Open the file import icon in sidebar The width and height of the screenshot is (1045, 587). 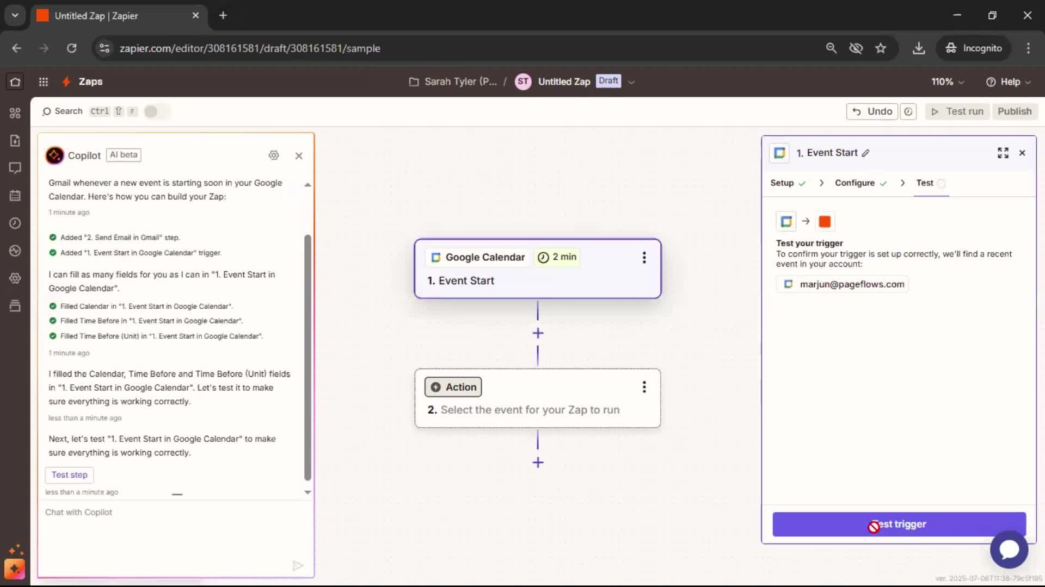(x=15, y=141)
